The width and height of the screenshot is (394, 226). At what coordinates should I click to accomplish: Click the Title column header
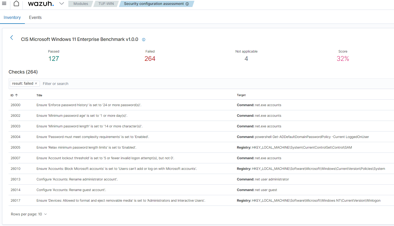click(39, 95)
